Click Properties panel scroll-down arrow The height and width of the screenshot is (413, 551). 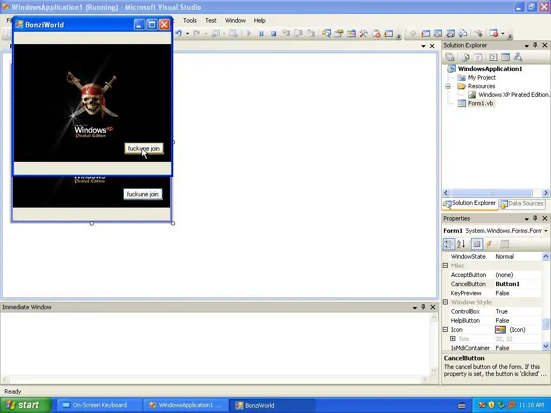(546, 346)
